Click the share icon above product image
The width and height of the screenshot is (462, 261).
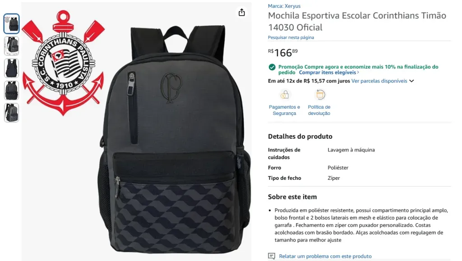pyautogui.click(x=242, y=12)
